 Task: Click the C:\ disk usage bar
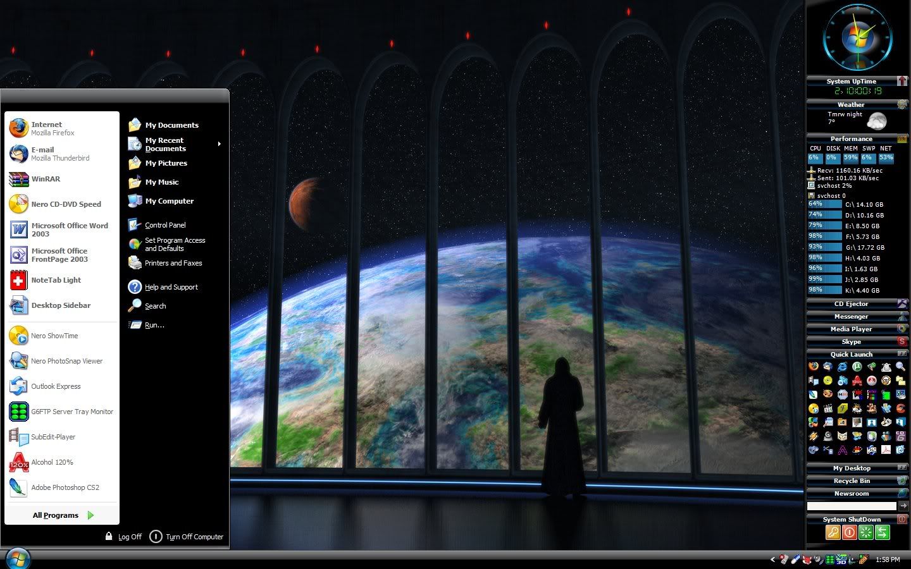pos(824,204)
